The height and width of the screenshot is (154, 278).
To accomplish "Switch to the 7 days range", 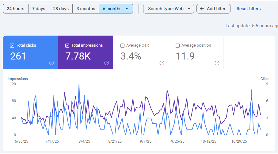I will click(39, 9).
